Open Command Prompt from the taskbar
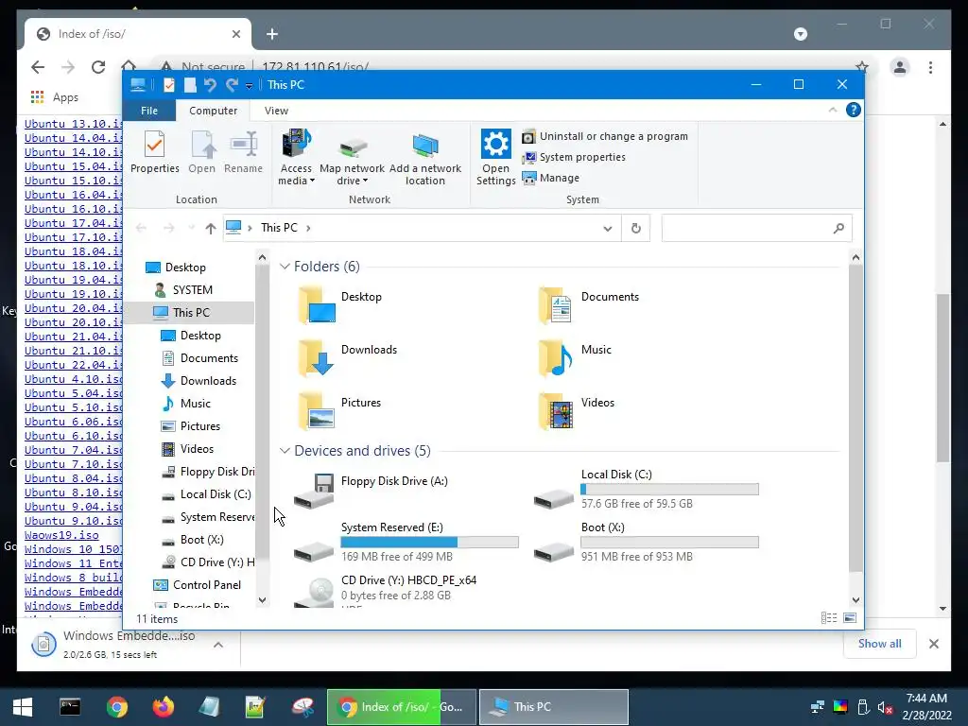The image size is (968, 726). pos(70,707)
